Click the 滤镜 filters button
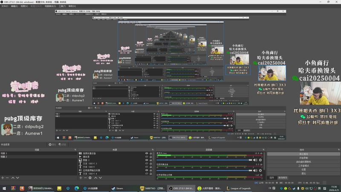The height and width of the screenshot is (192, 341). [x=62, y=145]
